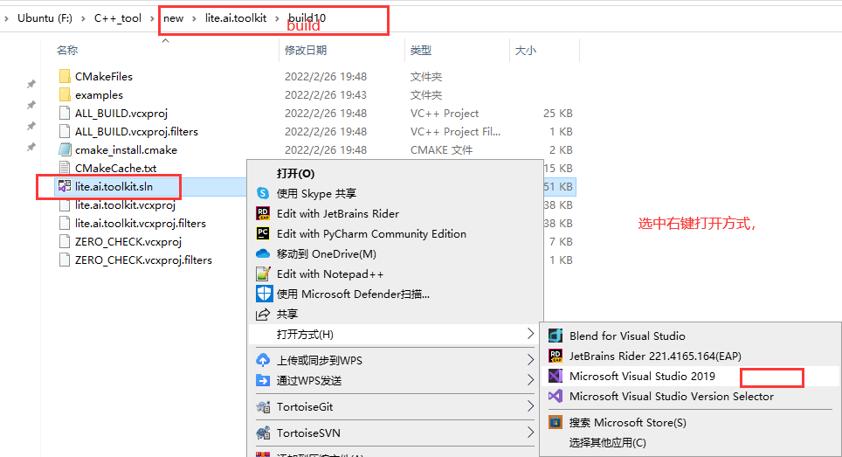842x457 pixels.
Task: Click the examples folder icon
Action: (x=65, y=94)
